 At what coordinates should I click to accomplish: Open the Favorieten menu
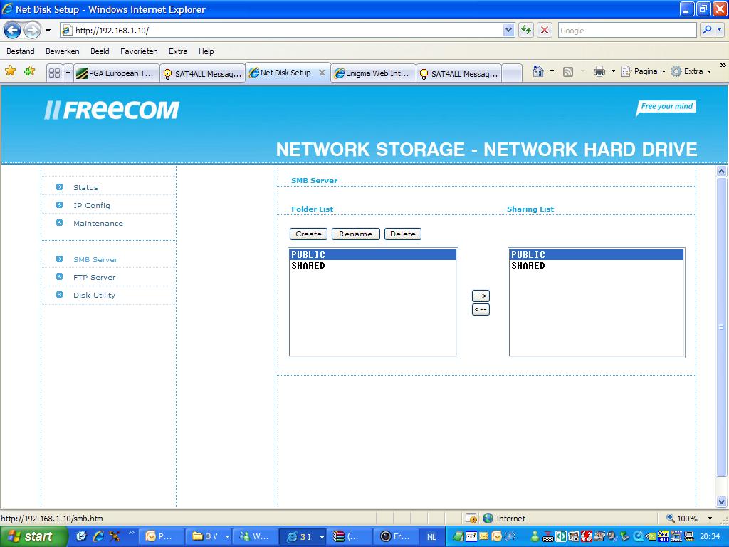(139, 51)
